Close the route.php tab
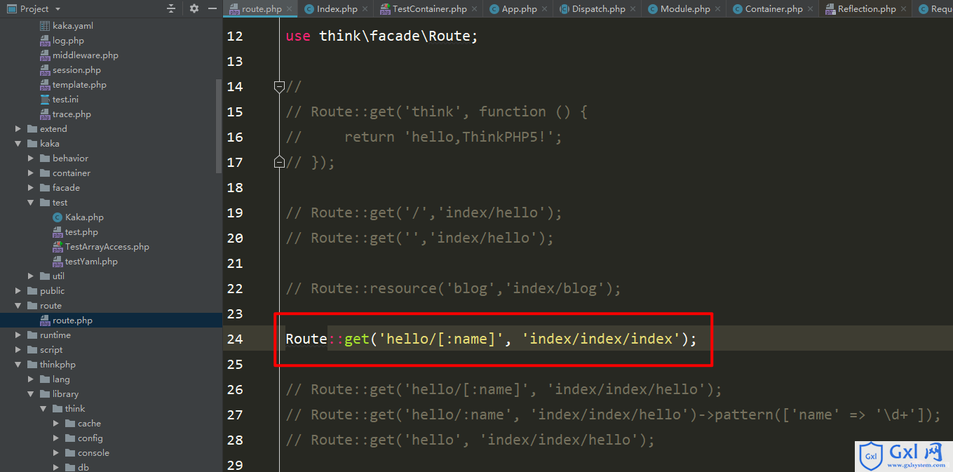This screenshot has height=472, width=953. click(x=290, y=9)
